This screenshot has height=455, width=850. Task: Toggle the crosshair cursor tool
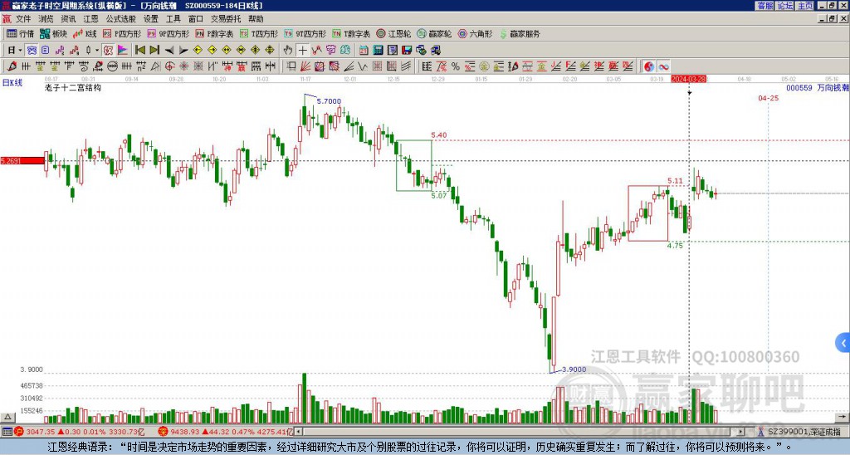click(x=302, y=50)
